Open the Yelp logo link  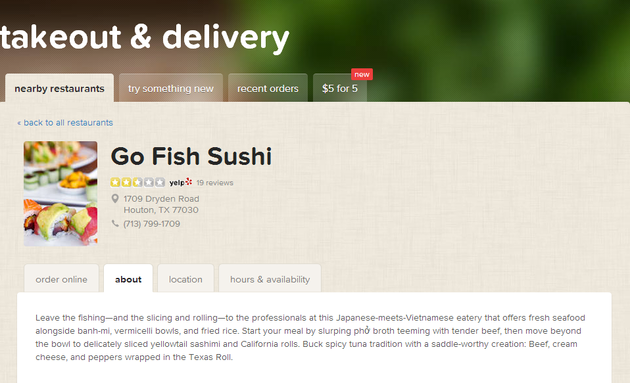click(181, 182)
